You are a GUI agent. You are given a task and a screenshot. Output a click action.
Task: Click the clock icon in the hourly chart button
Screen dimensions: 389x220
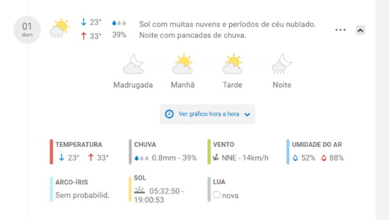click(169, 114)
